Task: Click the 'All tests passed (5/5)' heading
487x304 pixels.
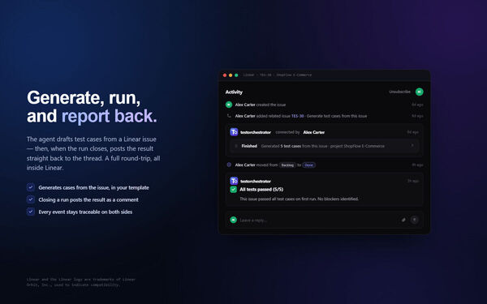Action: pos(261,190)
